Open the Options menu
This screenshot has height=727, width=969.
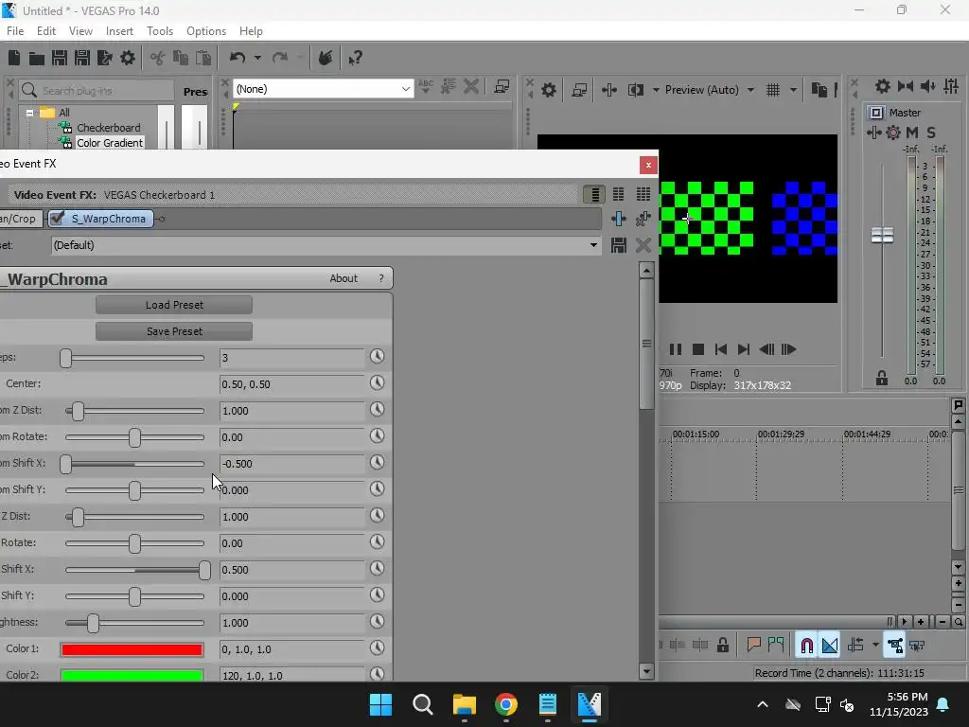[x=206, y=31]
